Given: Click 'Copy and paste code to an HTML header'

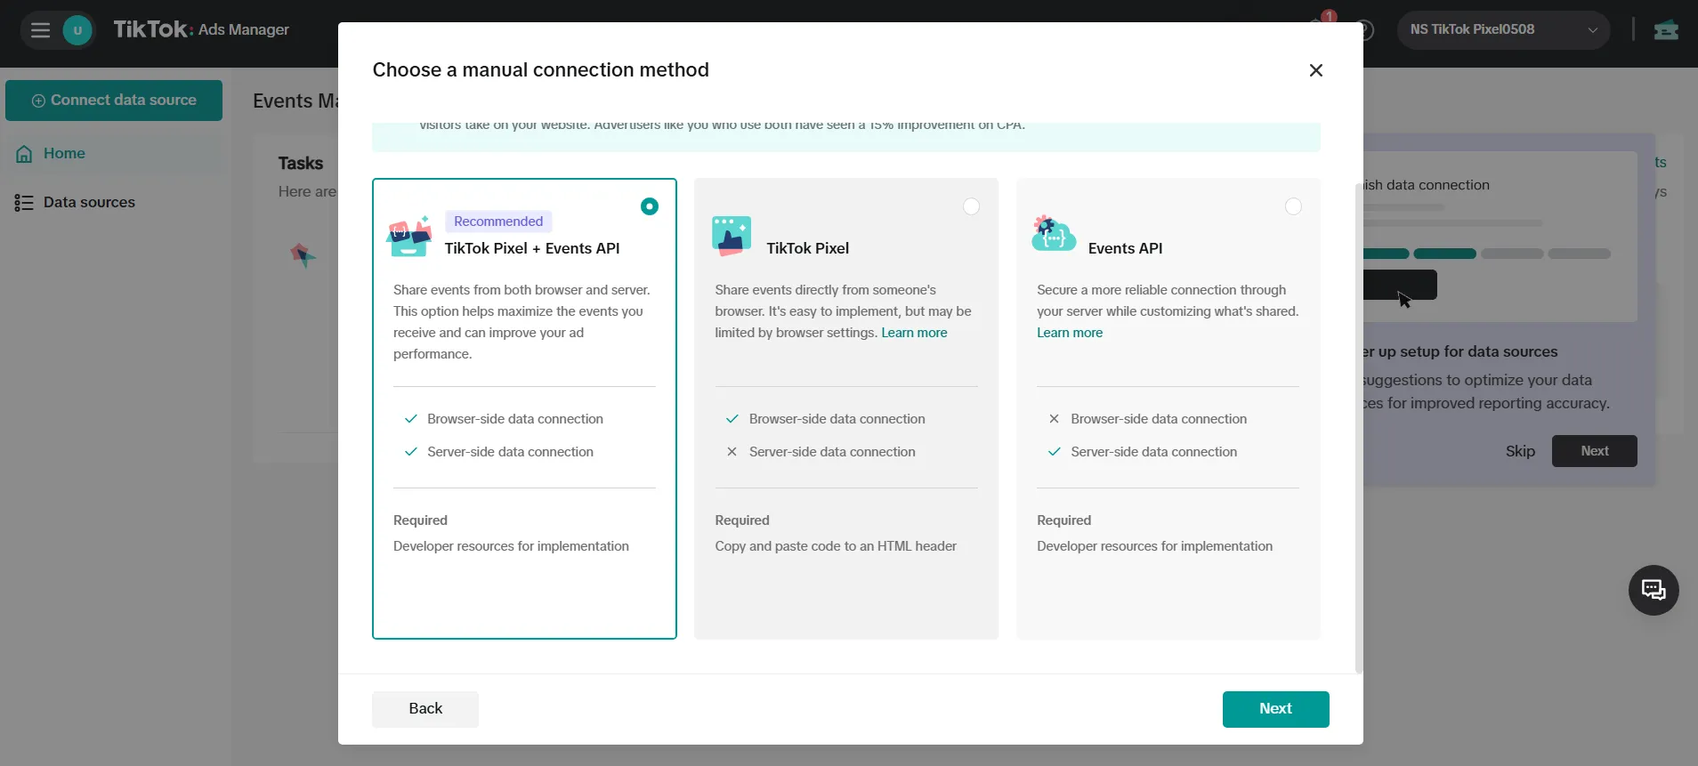Looking at the screenshot, I should pyautogui.click(x=836, y=546).
